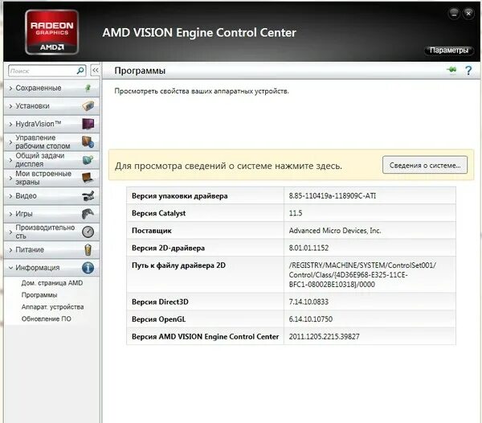Select Программы in sidebar

[39, 295]
